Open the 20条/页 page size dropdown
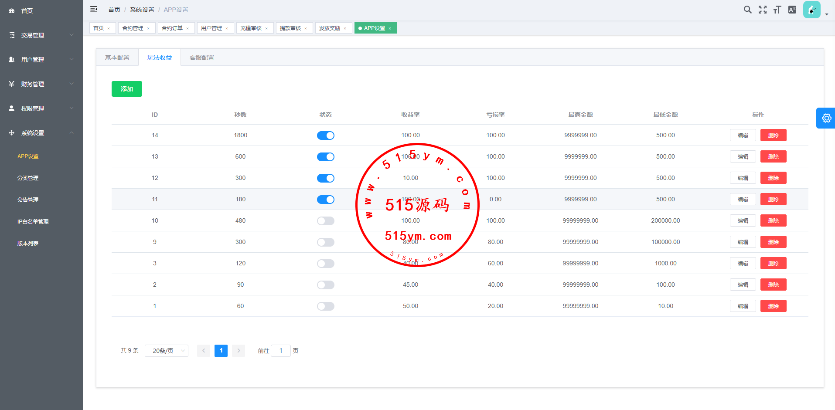The image size is (835, 410). [167, 351]
